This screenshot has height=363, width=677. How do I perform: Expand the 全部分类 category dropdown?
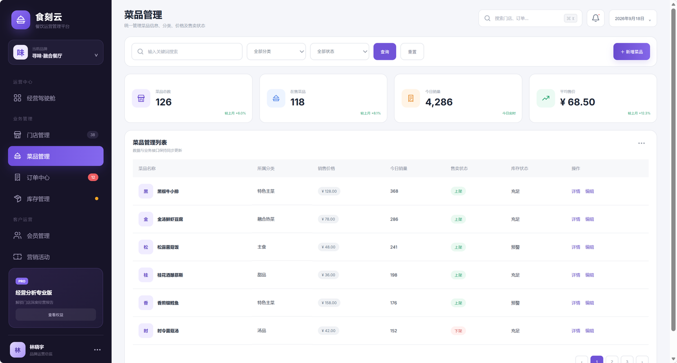(x=277, y=51)
